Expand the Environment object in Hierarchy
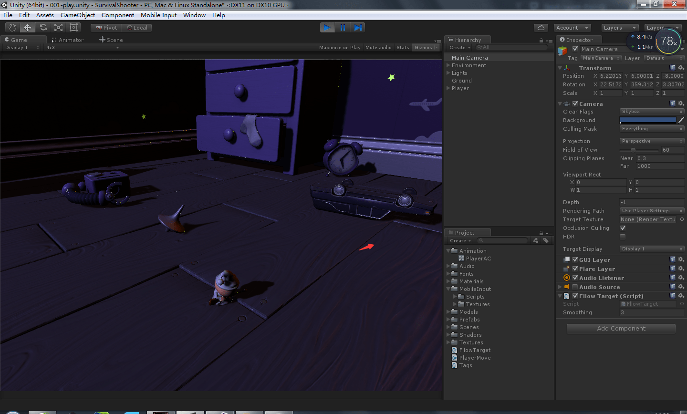Image resolution: width=687 pixels, height=414 pixels. 448,65
